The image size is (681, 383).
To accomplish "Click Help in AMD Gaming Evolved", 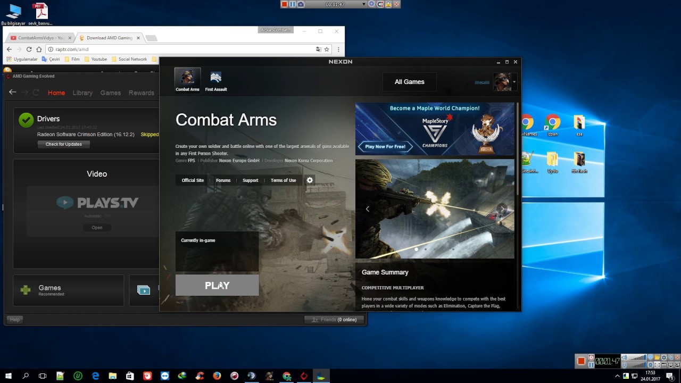I will click(15, 320).
